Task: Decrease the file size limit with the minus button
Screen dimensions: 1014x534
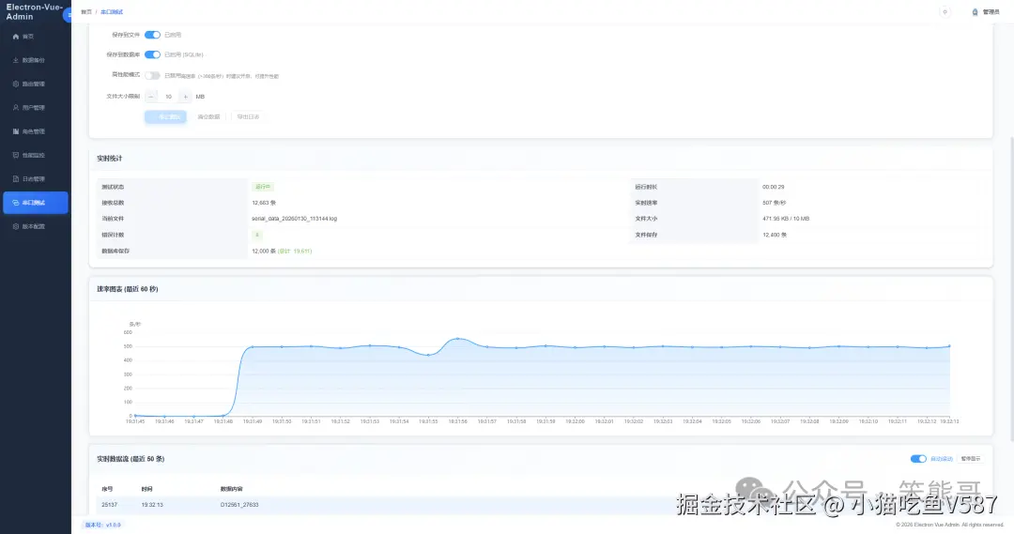Action: pos(150,97)
